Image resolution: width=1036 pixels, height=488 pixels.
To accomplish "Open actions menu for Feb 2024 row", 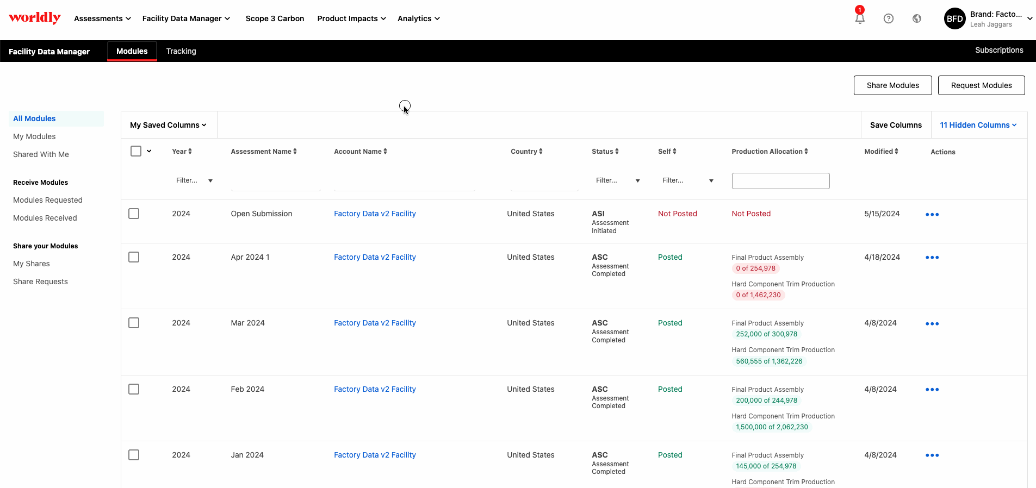I will pyautogui.click(x=932, y=390).
